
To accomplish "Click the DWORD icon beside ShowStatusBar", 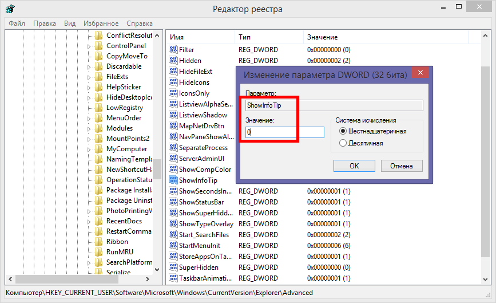I will click(173, 202).
